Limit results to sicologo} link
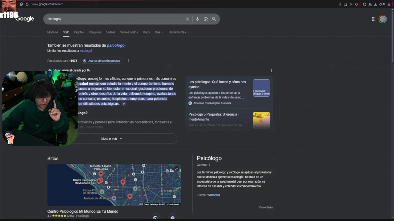The width and height of the screenshot is (394, 221). (86, 51)
